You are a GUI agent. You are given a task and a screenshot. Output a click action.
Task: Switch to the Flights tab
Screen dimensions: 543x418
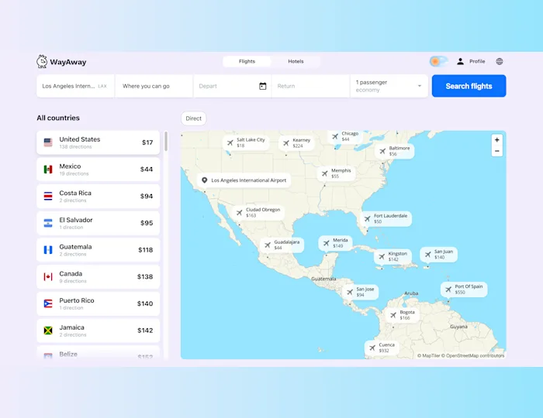pos(247,61)
